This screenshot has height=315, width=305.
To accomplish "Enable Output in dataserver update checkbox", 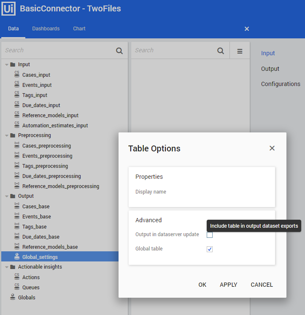I will point(210,235).
